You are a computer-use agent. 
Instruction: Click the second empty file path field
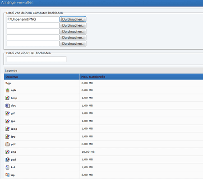point(33,25)
